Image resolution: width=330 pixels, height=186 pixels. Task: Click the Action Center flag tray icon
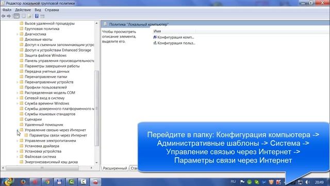point(242,182)
